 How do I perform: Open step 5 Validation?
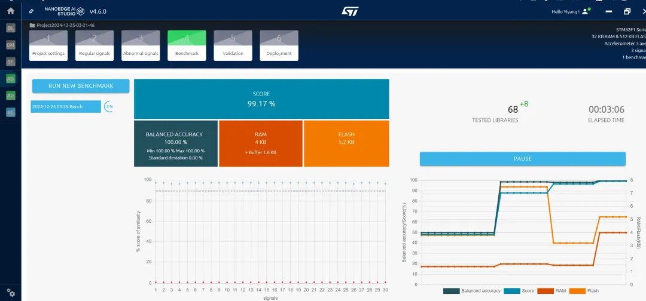point(233,45)
